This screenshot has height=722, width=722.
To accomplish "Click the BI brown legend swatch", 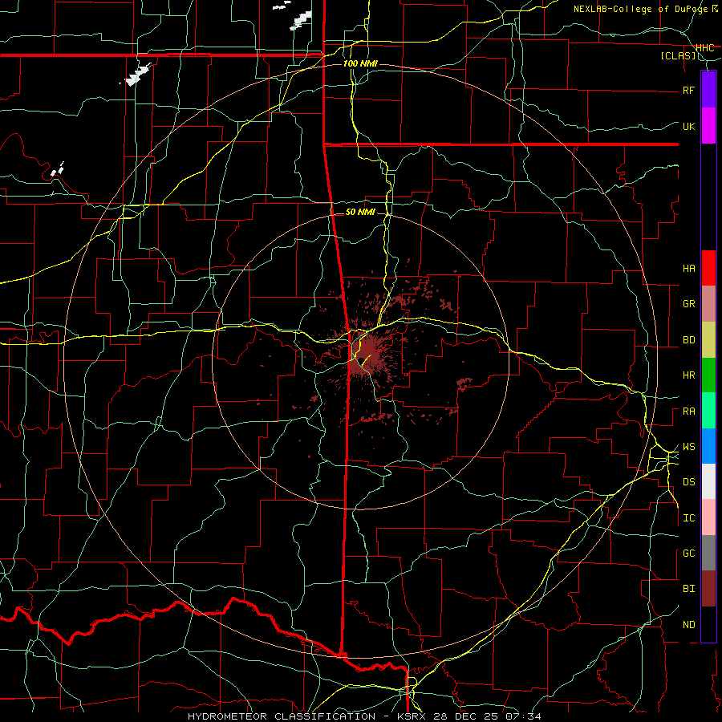I will pos(708,589).
